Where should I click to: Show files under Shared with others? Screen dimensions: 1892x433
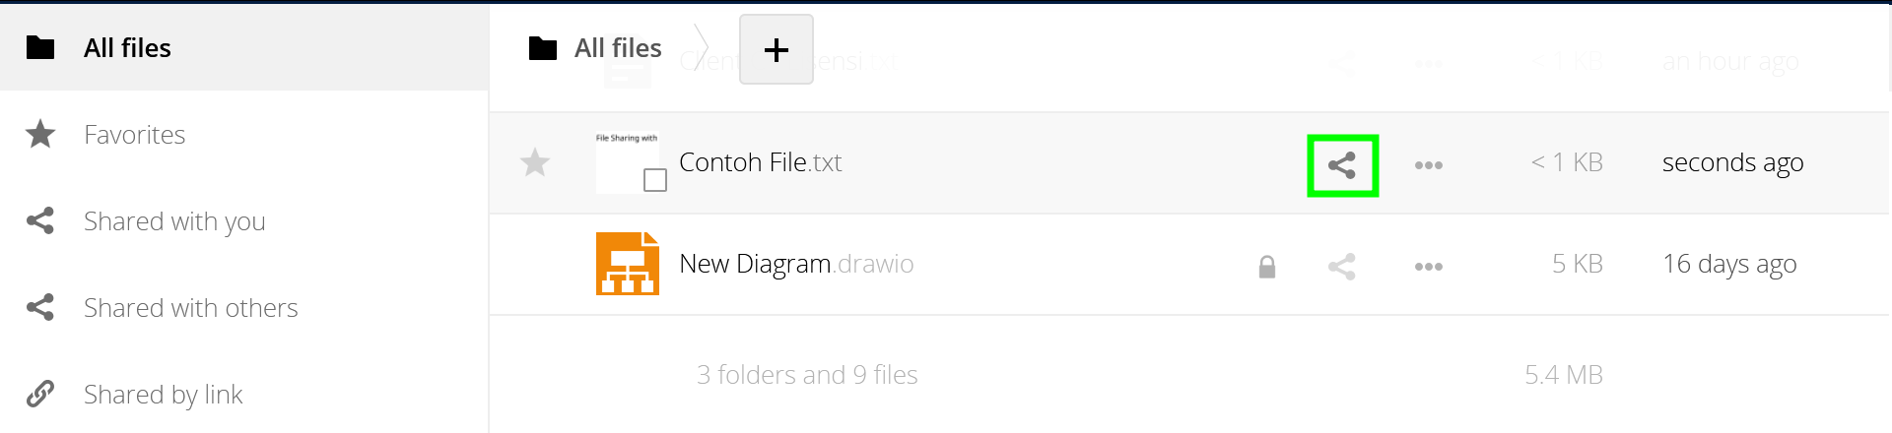point(190,308)
